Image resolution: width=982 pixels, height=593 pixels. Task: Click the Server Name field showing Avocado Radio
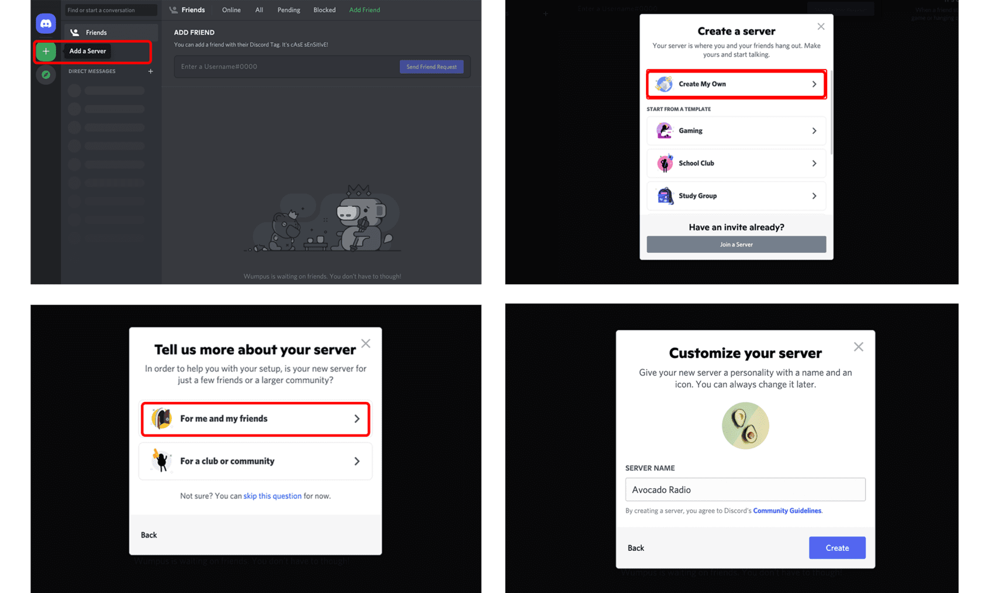click(x=745, y=489)
